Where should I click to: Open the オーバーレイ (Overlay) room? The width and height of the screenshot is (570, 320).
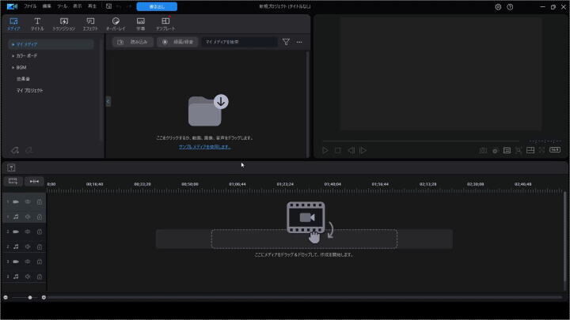pos(116,24)
